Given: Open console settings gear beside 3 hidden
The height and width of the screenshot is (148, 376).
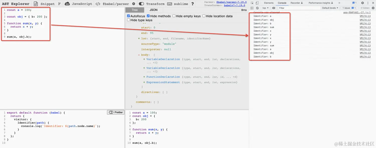Looking at the screenshot, I should point(373,8).
